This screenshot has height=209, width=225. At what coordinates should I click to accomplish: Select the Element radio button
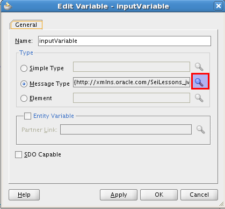(24, 98)
